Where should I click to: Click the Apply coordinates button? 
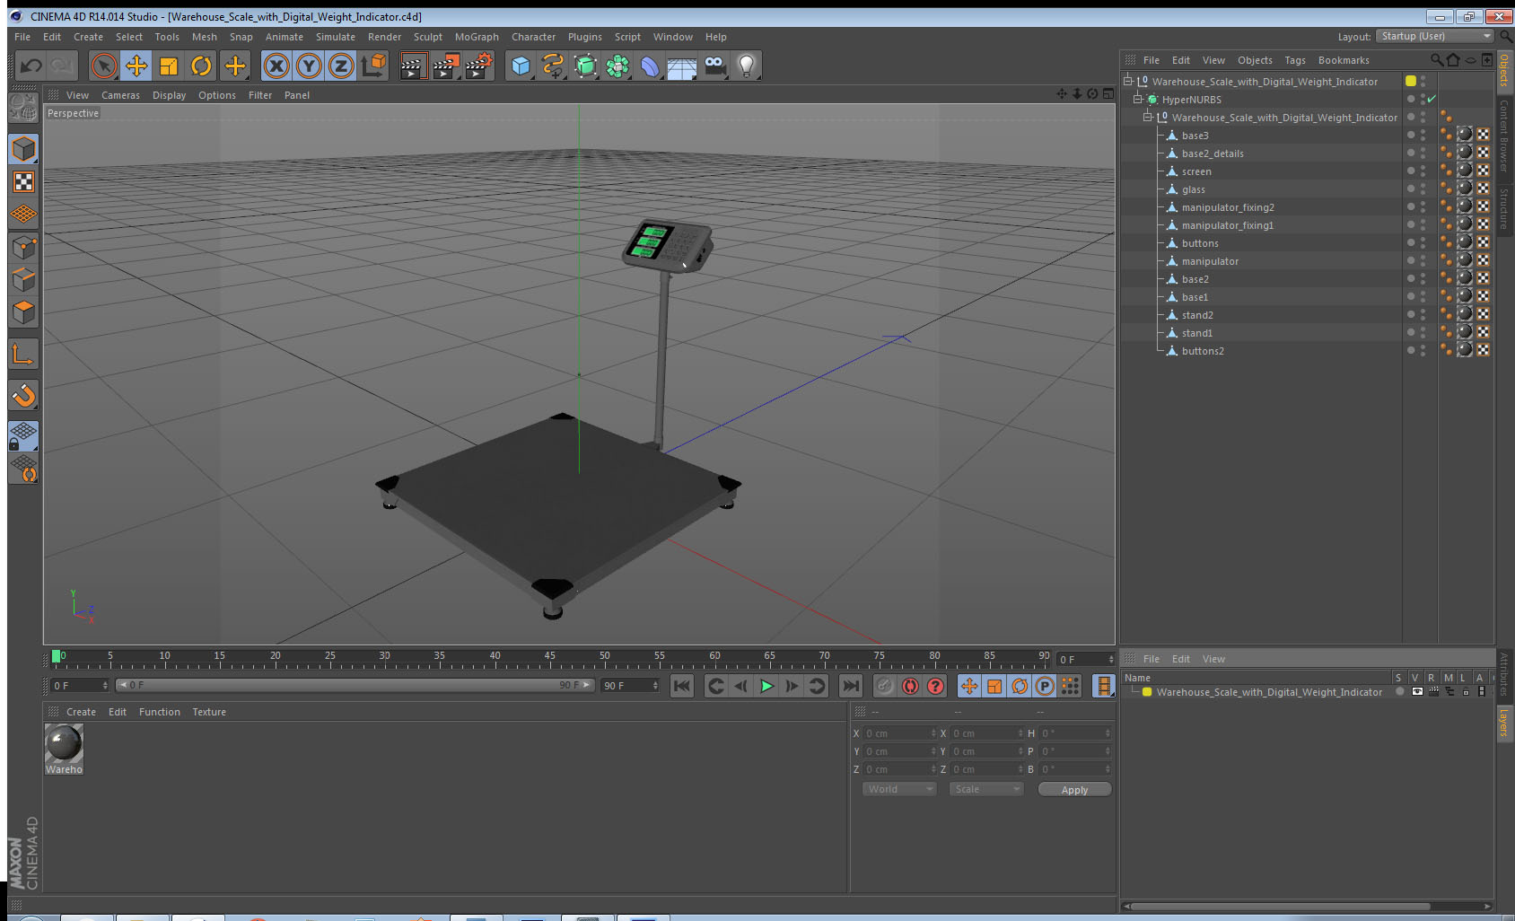click(1074, 790)
